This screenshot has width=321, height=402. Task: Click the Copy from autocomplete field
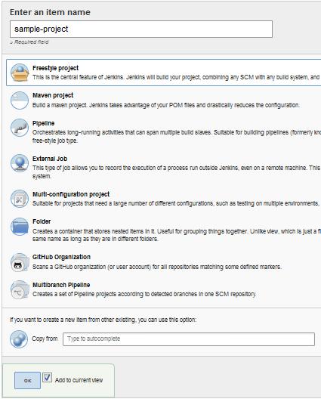(x=189, y=339)
